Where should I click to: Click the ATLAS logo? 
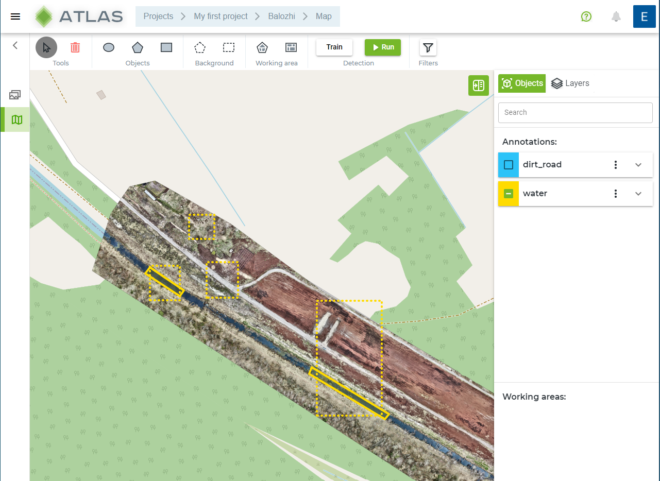click(x=78, y=16)
